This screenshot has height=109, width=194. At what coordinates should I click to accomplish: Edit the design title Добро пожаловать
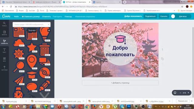point(133,16)
